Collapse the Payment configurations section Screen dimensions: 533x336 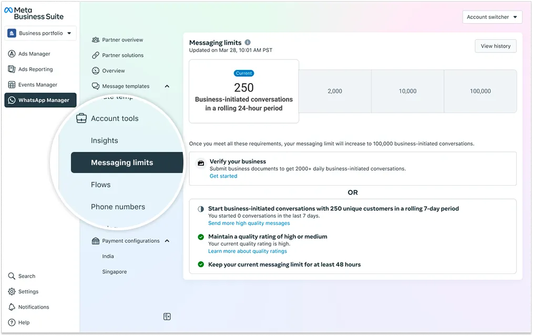point(167,241)
